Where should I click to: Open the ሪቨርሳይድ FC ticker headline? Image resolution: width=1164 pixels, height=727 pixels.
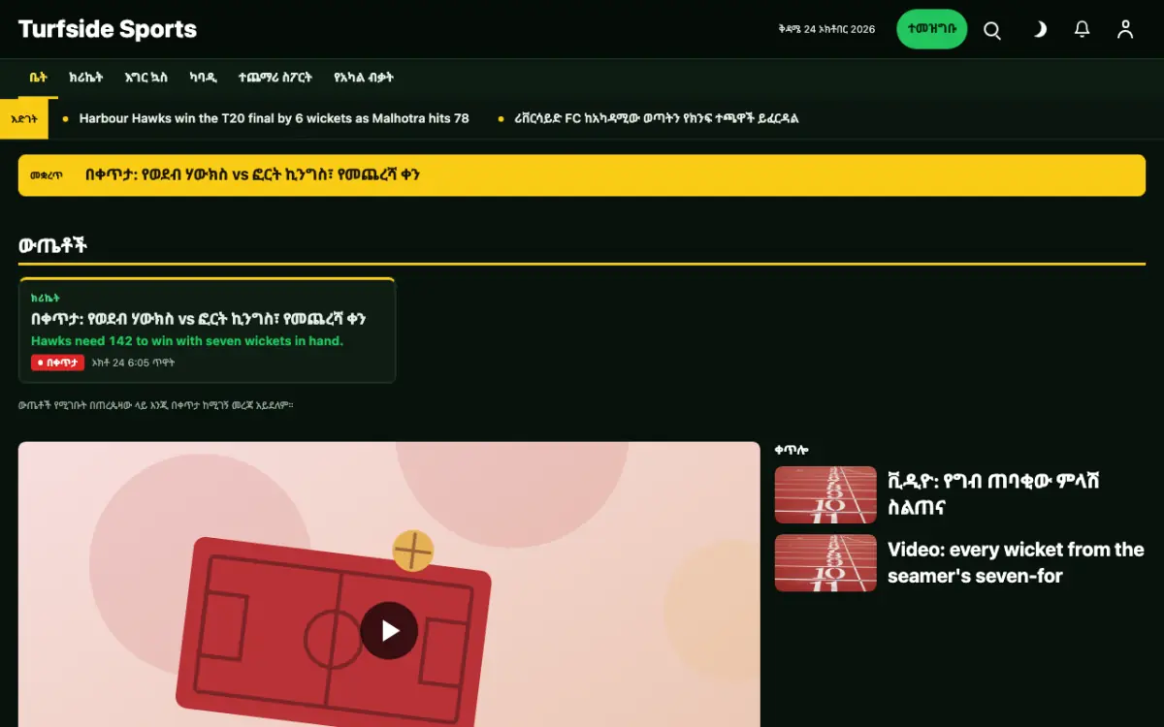(x=657, y=118)
